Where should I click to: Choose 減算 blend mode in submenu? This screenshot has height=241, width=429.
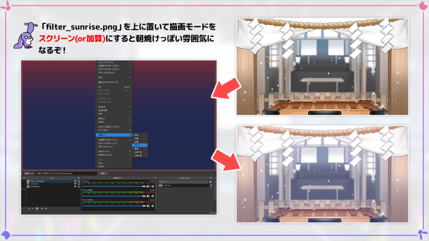coord(140,141)
